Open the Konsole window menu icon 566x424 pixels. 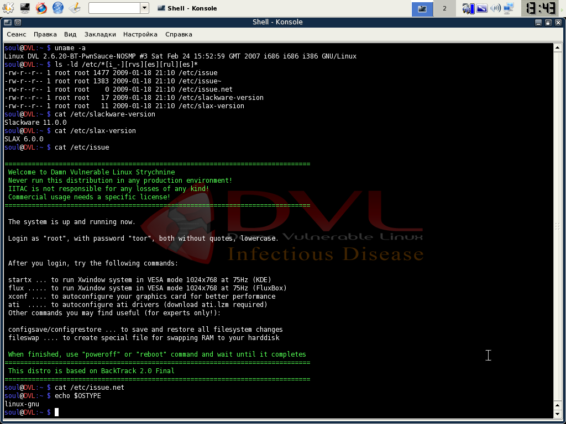(x=8, y=22)
